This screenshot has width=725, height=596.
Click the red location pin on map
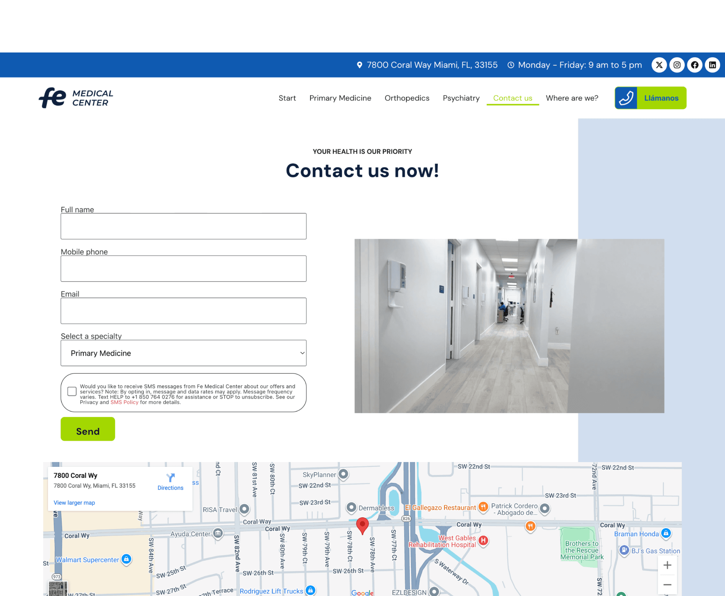[x=362, y=524]
